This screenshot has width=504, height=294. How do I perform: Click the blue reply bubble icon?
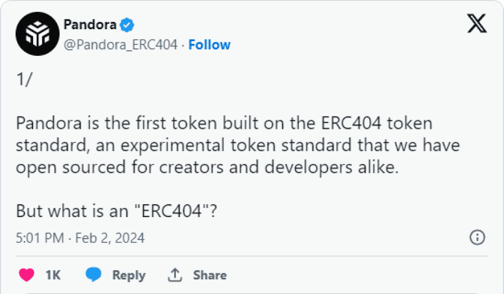pos(94,275)
